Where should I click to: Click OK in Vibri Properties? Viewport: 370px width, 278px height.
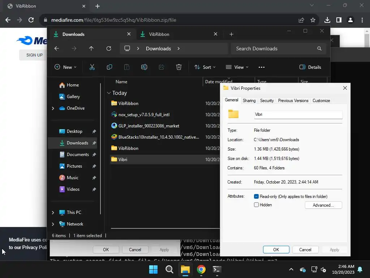[276, 250]
